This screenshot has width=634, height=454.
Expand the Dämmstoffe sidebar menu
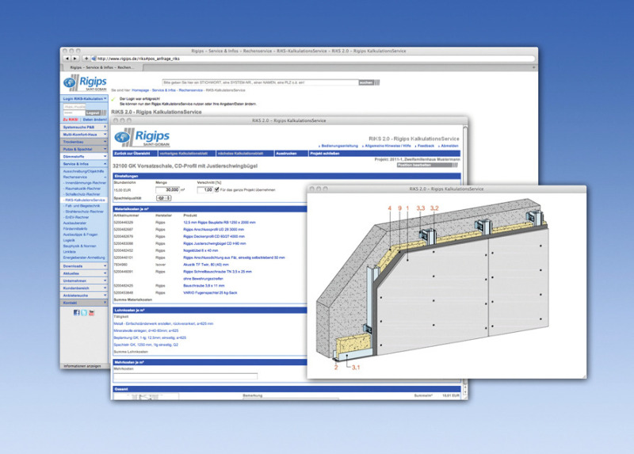point(84,156)
